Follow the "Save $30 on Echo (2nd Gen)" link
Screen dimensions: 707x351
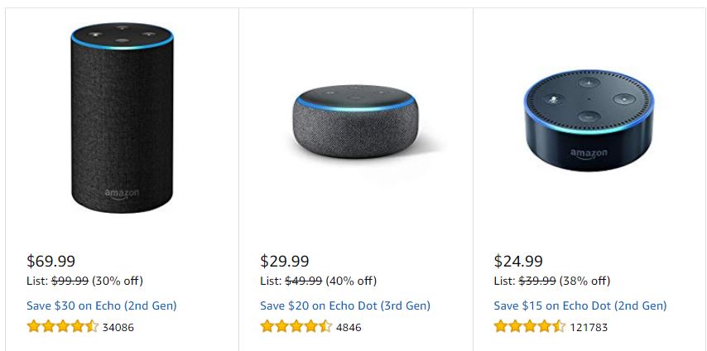102,305
